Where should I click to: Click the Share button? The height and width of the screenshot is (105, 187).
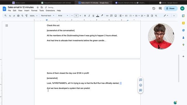[171, 8]
